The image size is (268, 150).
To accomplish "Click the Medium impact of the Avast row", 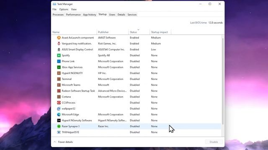I will pos(156,38).
